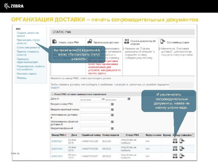Image resolution: width=218 pixels, height=163 pixels.
Task: Open PMA number 80021827 details
Action: click(x=57, y=141)
